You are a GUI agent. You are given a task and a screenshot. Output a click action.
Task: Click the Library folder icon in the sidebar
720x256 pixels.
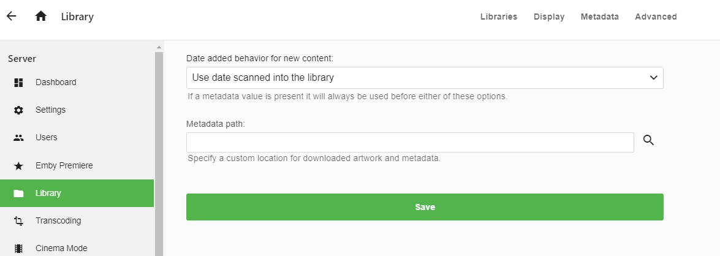(18, 194)
